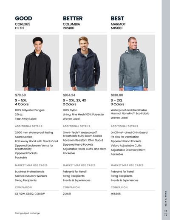The image size is (170, 220).
Task: Click the Columbia 212480 jacket photo
Action: click(x=85, y=63)
